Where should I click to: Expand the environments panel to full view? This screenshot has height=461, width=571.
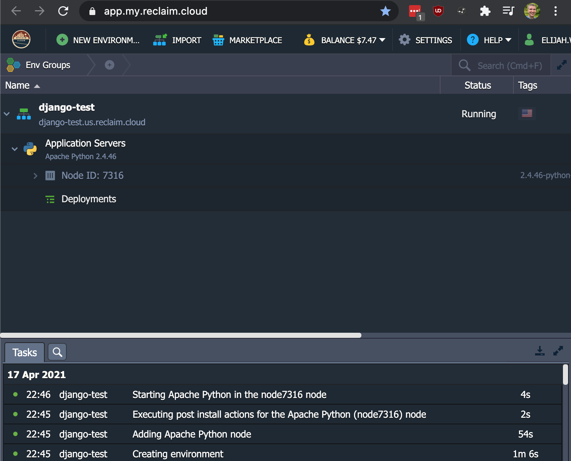tap(561, 65)
